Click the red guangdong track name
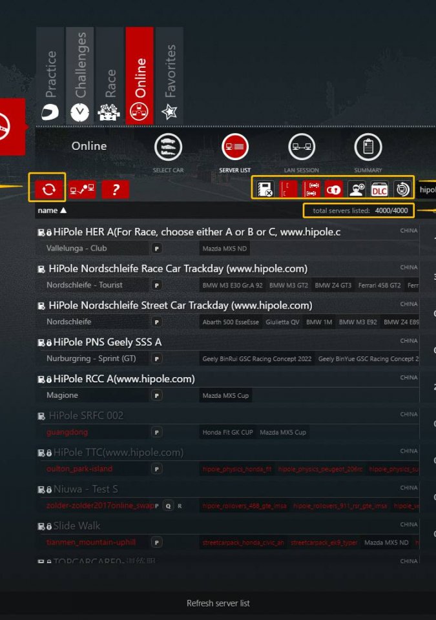This screenshot has height=620, width=436. [67, 432]
